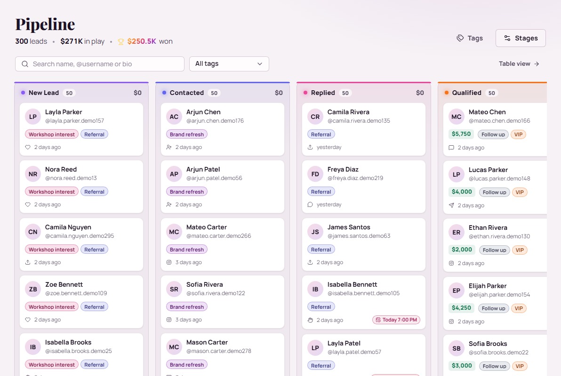This screenshot has width=561, height=376.
Task: Open the Stages settings button
Action: point(521,38)
